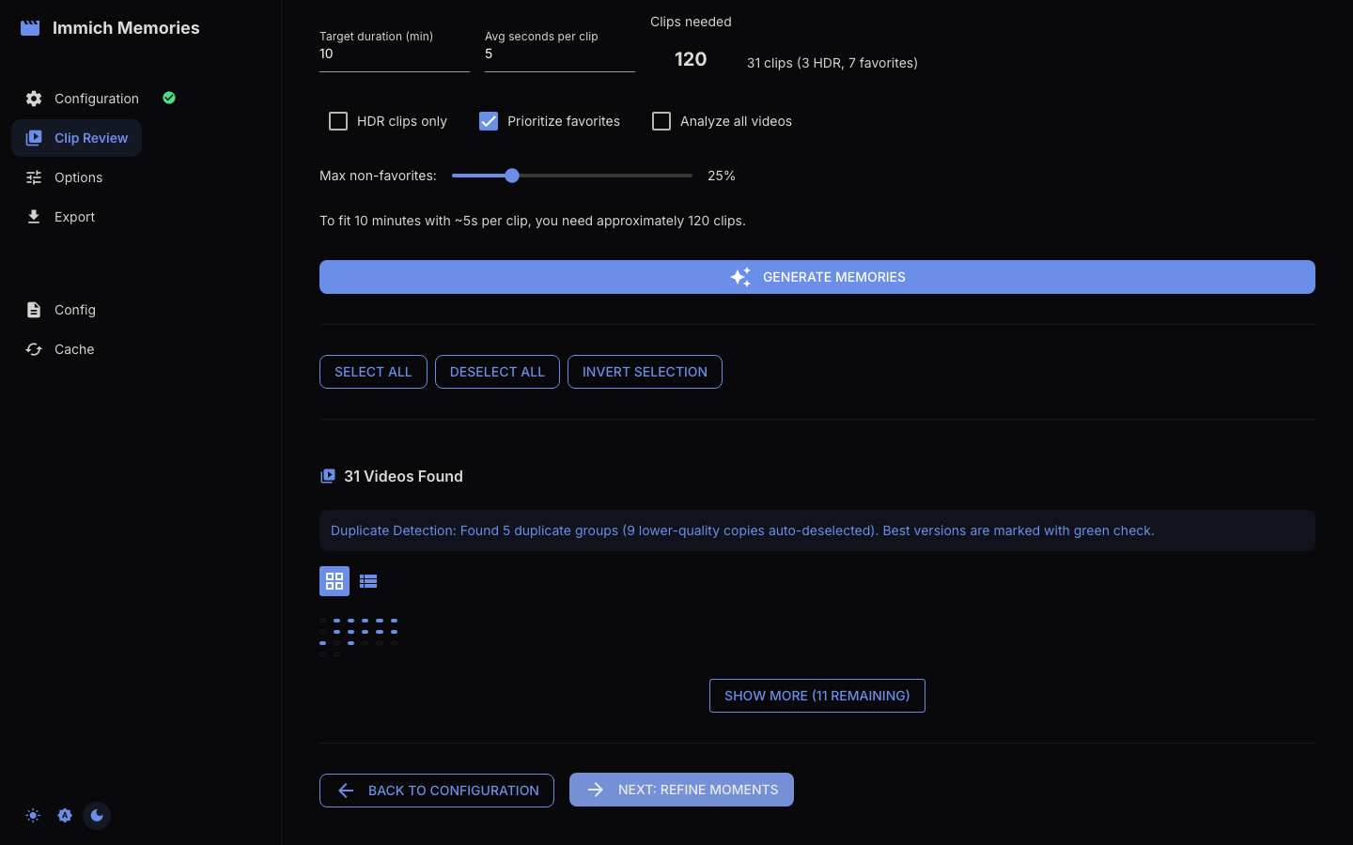Screen dimensions: 1353x845
Task: Open the Config file page
Action: (x=74, y=310)
